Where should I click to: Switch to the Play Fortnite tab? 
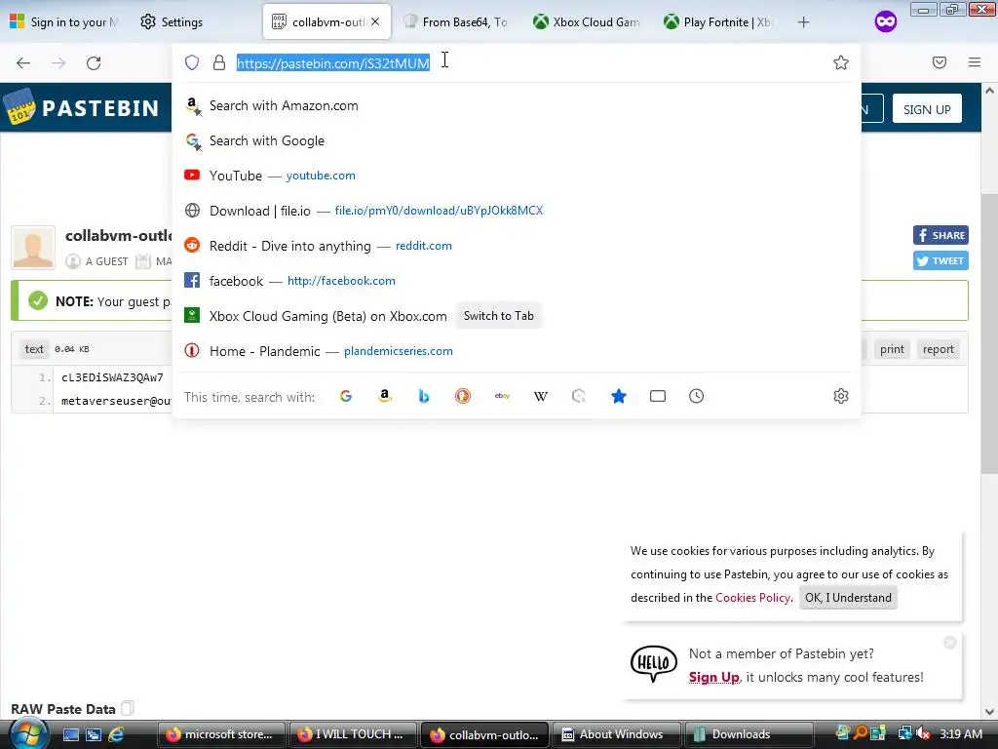pyautogui.click(x=717, y=22)
